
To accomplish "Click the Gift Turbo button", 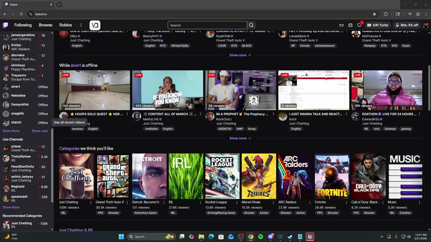I will tap(378, 25).
